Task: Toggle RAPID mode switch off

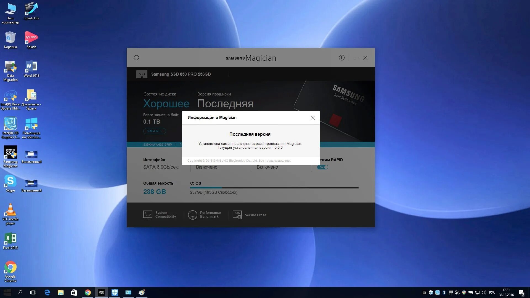Action: point(323,167)
